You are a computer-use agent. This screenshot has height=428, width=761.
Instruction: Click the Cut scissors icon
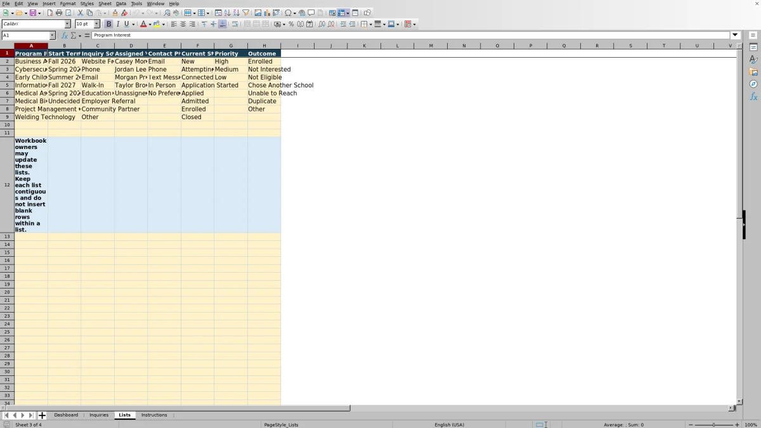click(80, 13)
